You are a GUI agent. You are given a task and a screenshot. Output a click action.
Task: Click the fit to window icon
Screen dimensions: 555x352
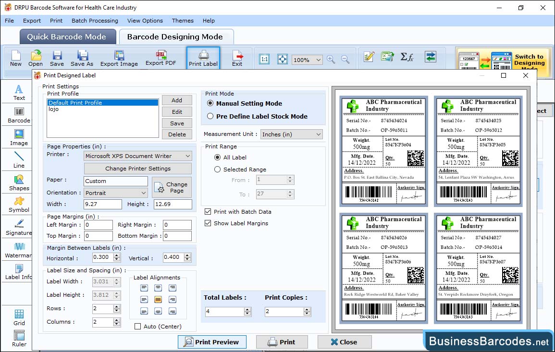pos(283,59)
